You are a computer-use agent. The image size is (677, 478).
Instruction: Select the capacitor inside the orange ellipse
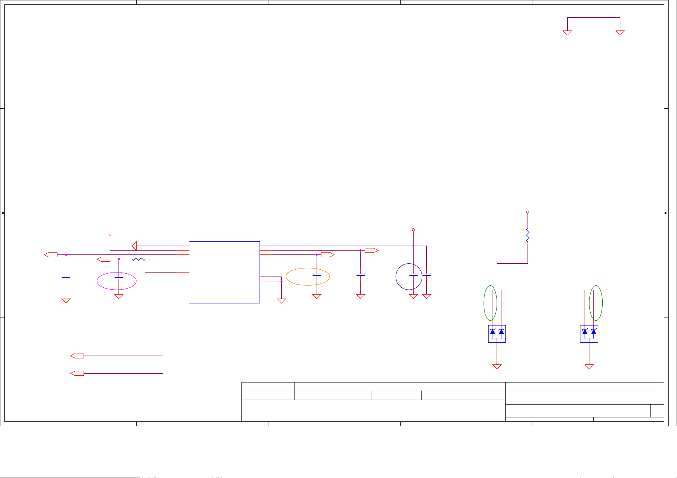click(317, 275)
